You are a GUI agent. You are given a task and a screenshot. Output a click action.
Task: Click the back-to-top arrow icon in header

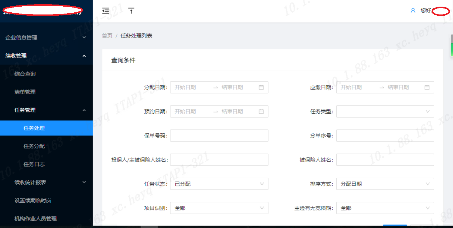[131, 11]
